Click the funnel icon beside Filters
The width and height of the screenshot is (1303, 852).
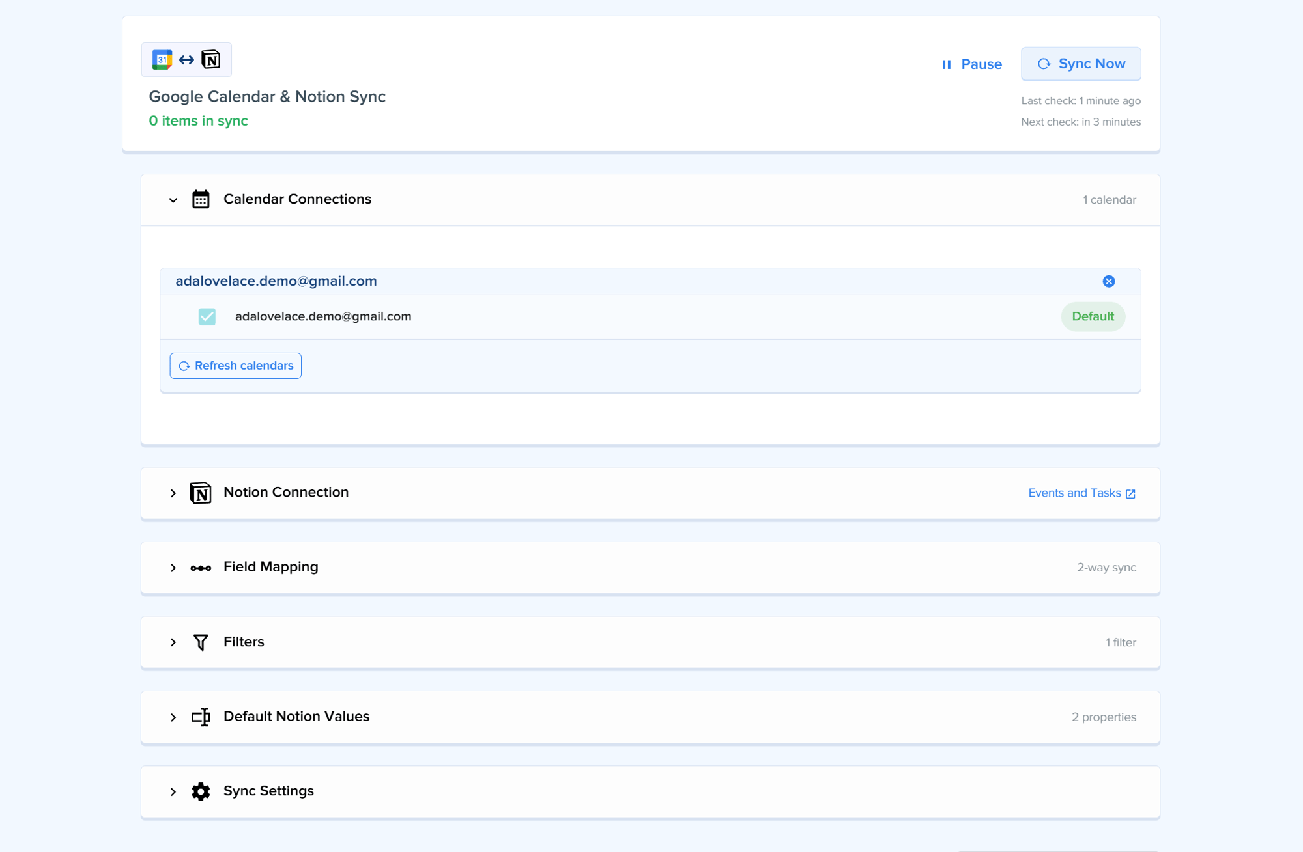(201, 642)
